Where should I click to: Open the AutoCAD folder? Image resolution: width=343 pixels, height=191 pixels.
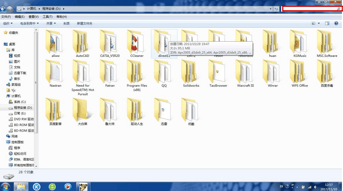(x=82, y=44)
